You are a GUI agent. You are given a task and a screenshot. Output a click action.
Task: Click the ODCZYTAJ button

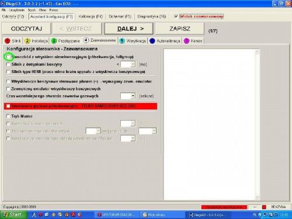tap(26, 29)
